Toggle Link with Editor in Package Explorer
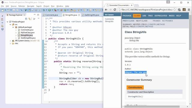The width and height of the screenshot is (192, 108). coord(29,19)
